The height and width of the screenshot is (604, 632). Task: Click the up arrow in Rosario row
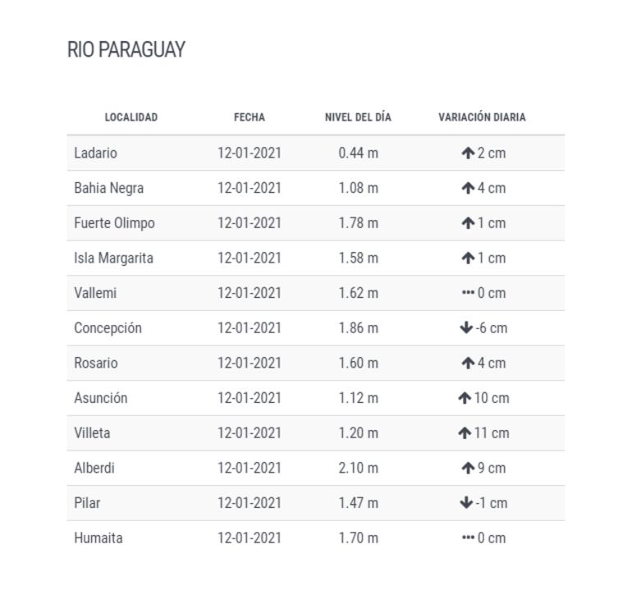point(468,364)
